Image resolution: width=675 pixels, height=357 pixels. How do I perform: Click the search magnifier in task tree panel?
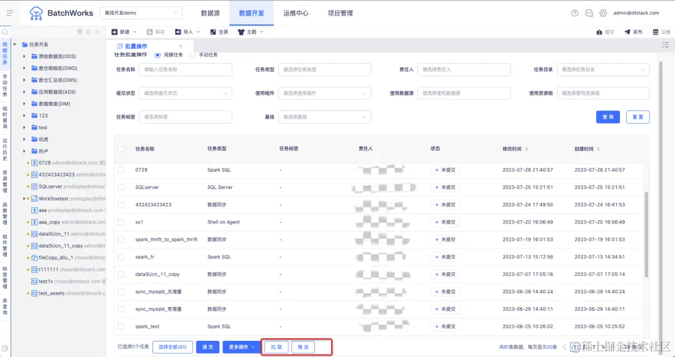[5, 32]
